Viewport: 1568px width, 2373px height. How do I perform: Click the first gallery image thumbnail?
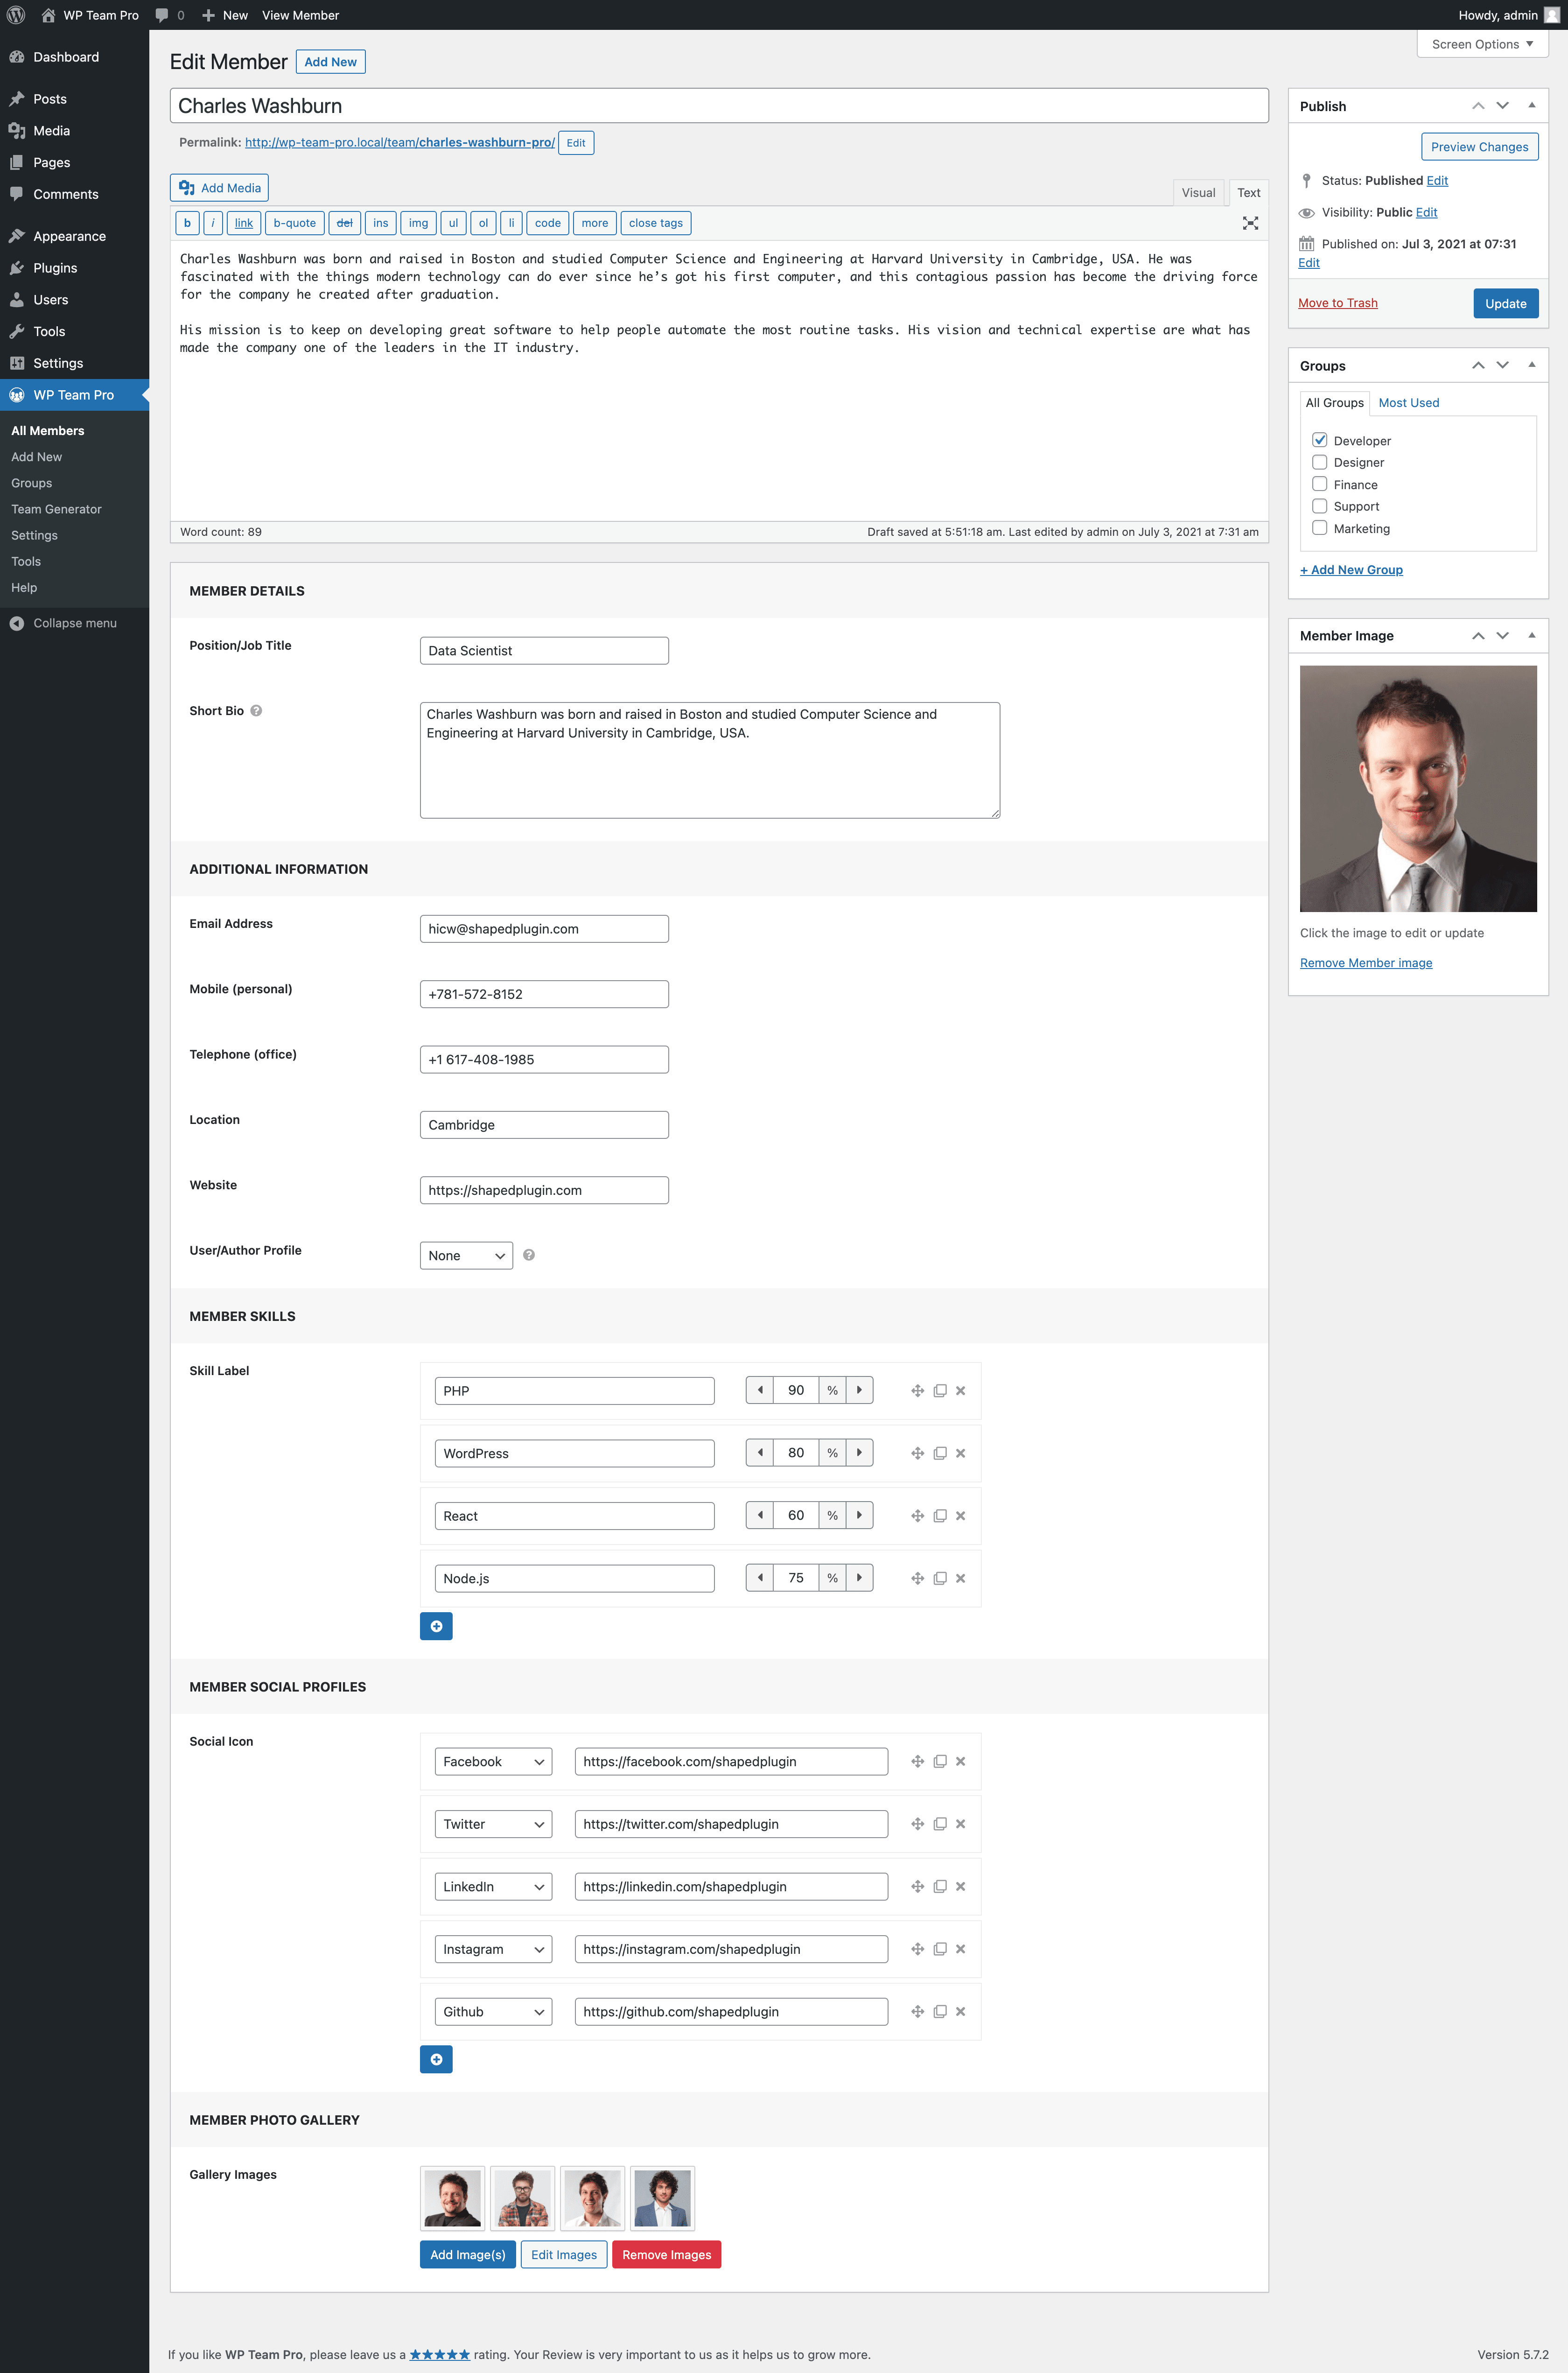point(453,2198)
